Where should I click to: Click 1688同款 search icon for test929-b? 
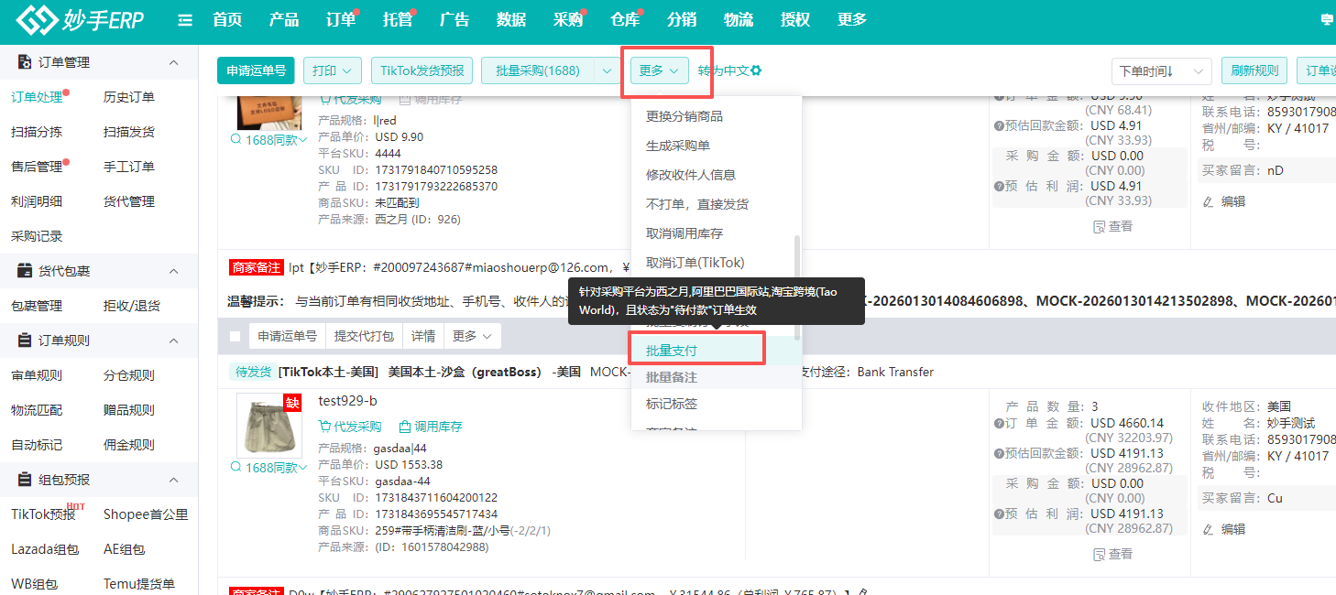[x=236, y=468]
